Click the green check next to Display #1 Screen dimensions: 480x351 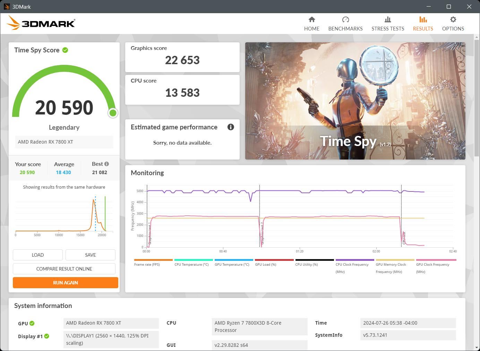47,336
